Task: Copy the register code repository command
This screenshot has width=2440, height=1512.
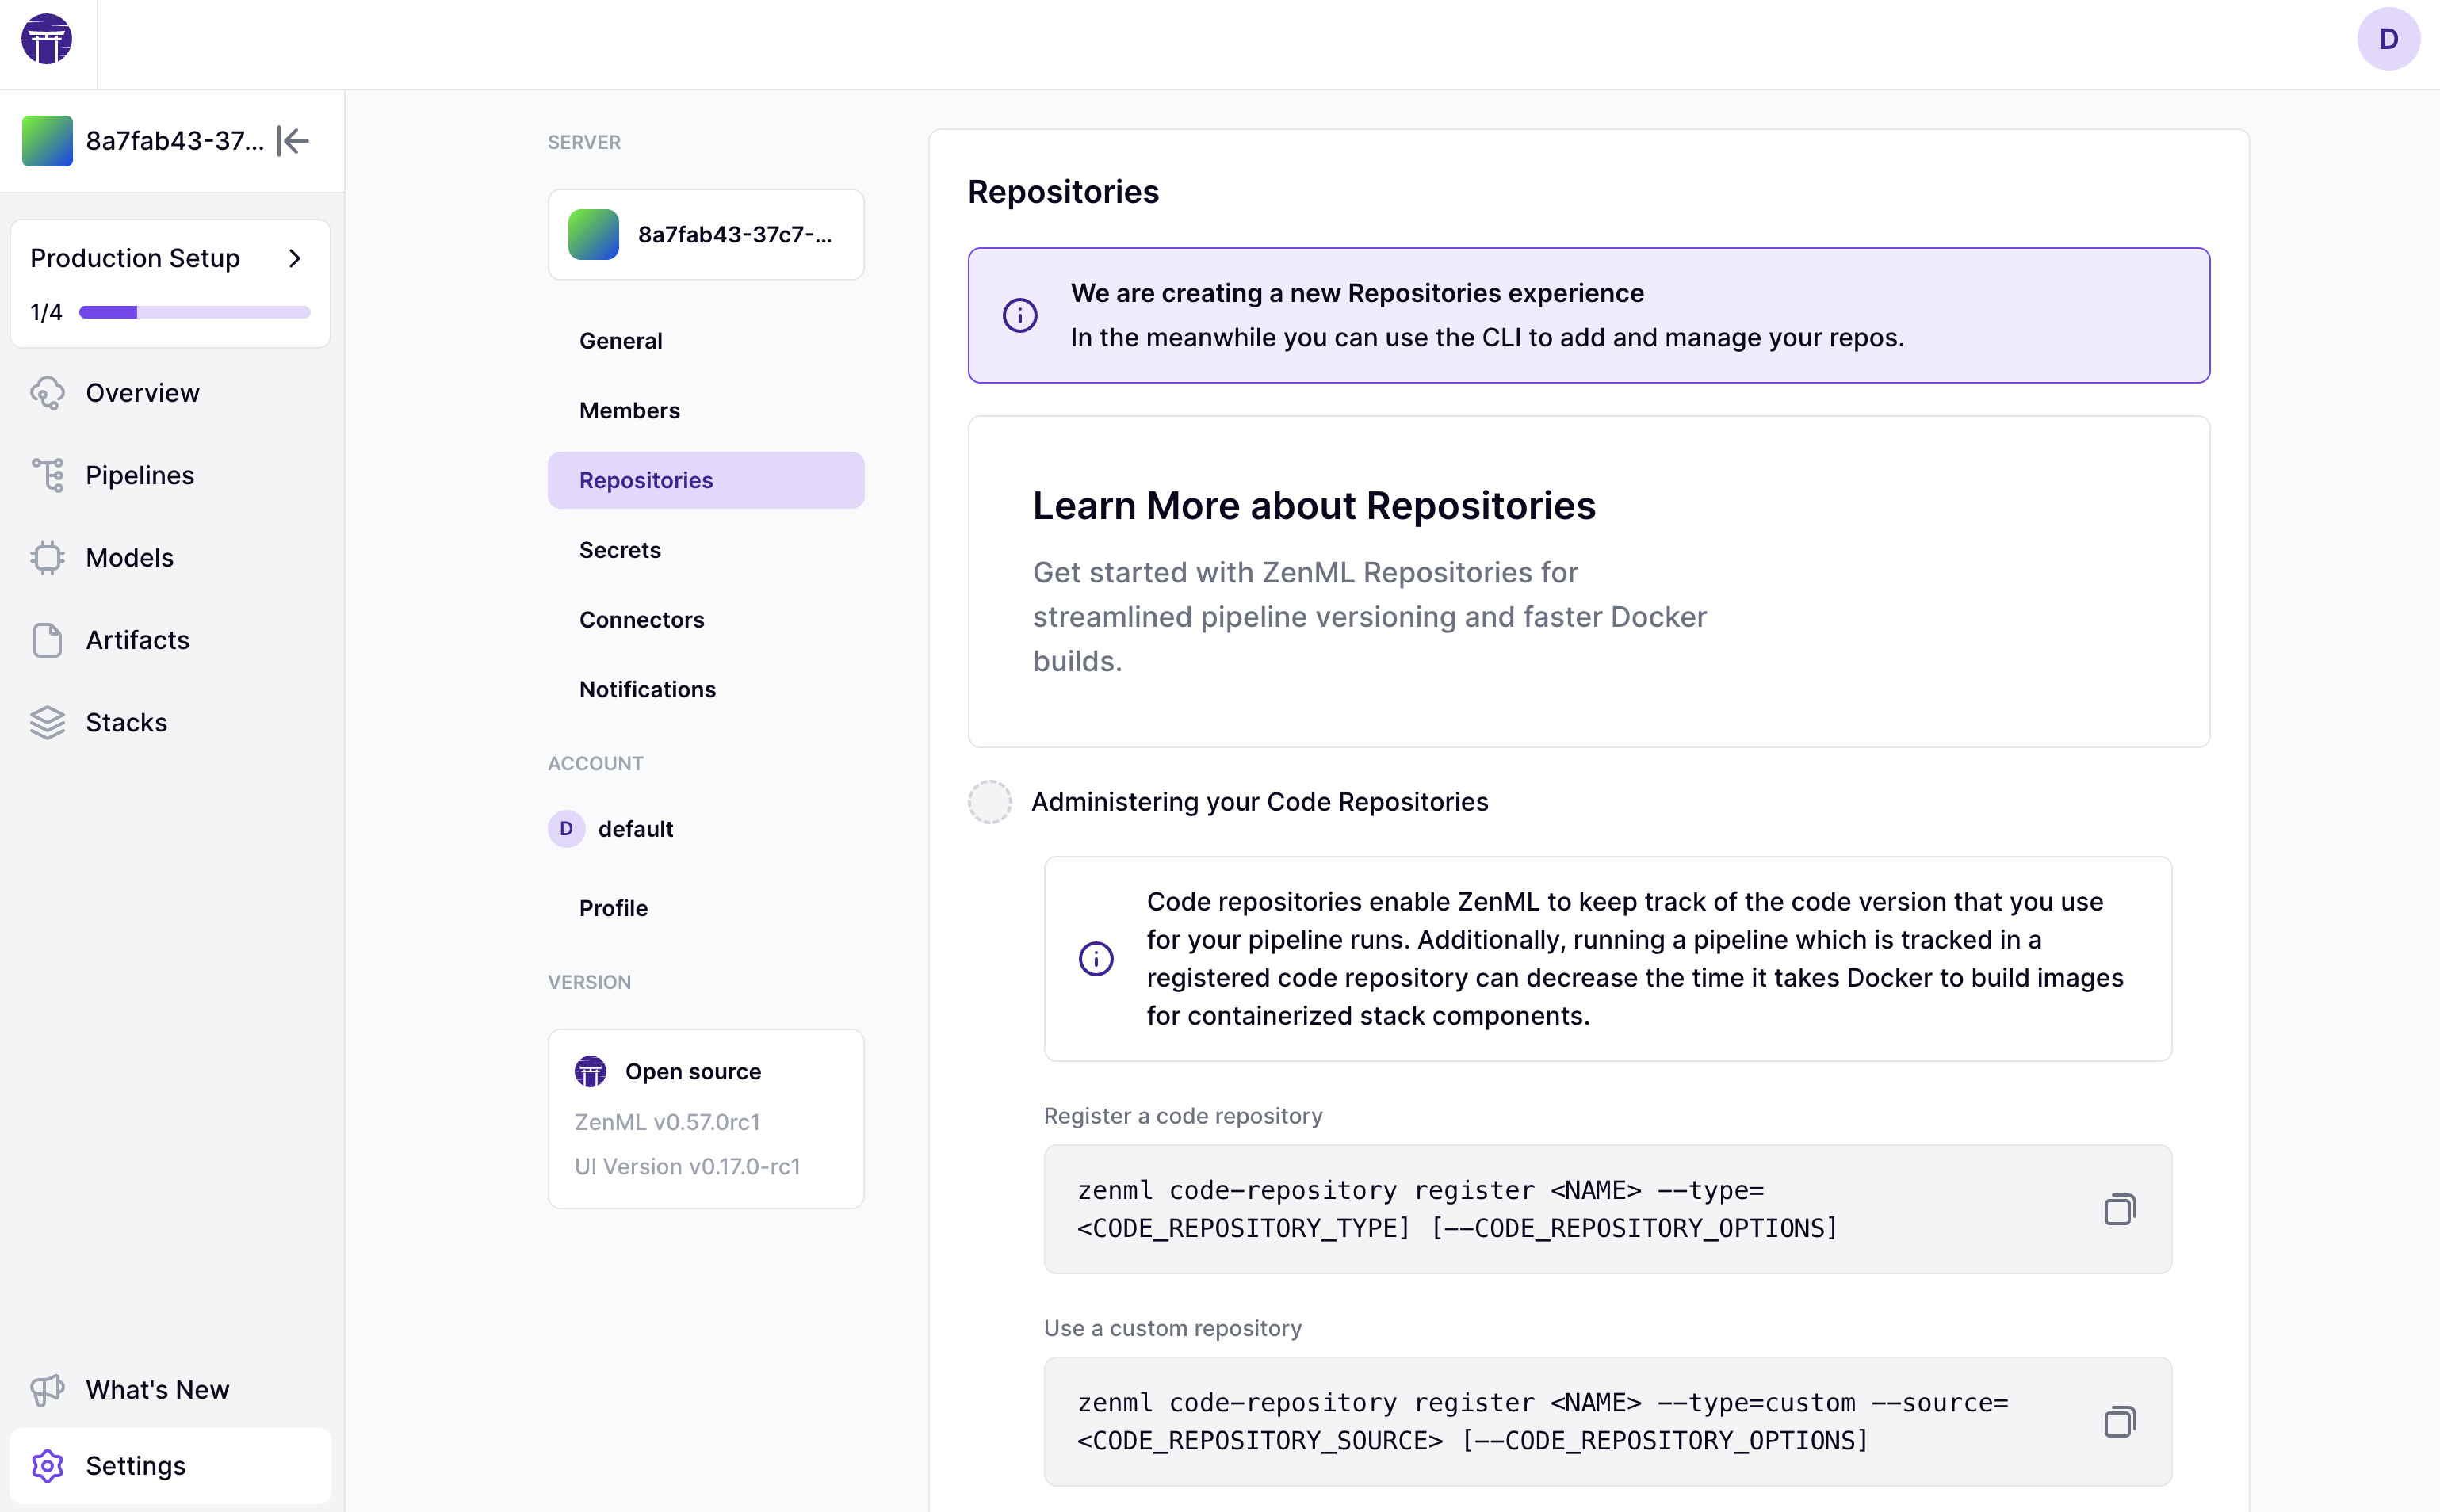Action: pyautogui.click(x=2118, y=1209)
